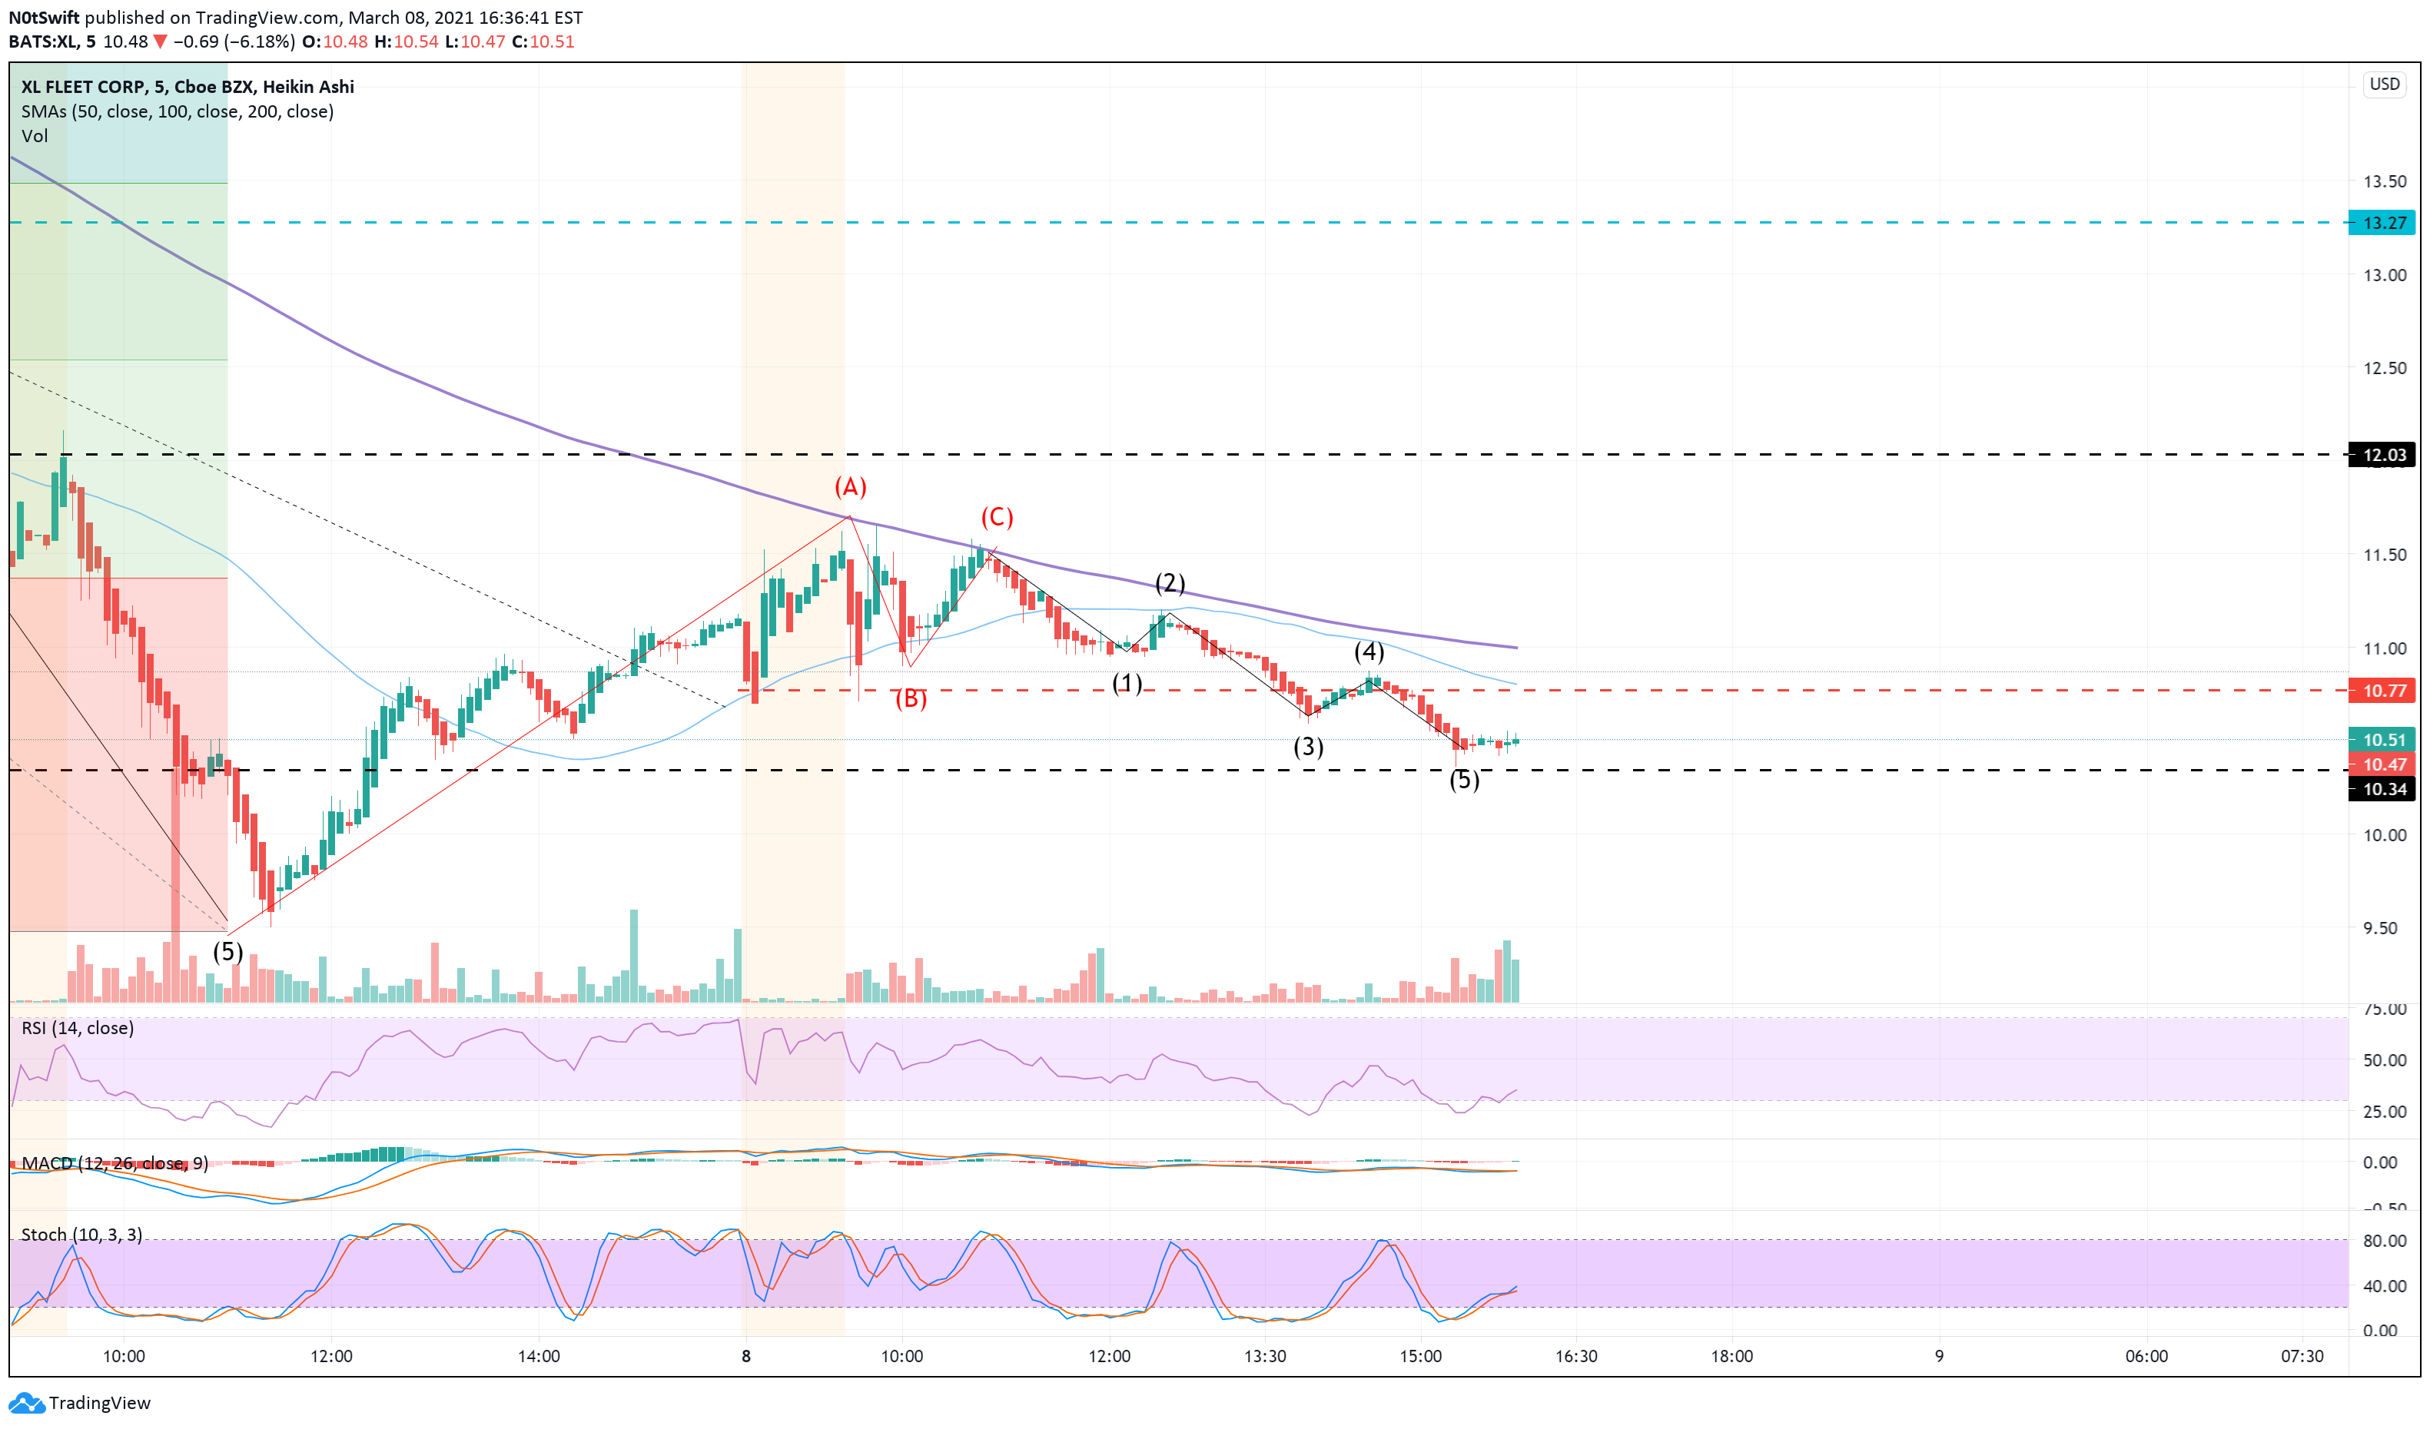Viewport: 2430px width, 1429px height.
Task: Click the 16:30 time axis label
Action: pos(1577,1357)
